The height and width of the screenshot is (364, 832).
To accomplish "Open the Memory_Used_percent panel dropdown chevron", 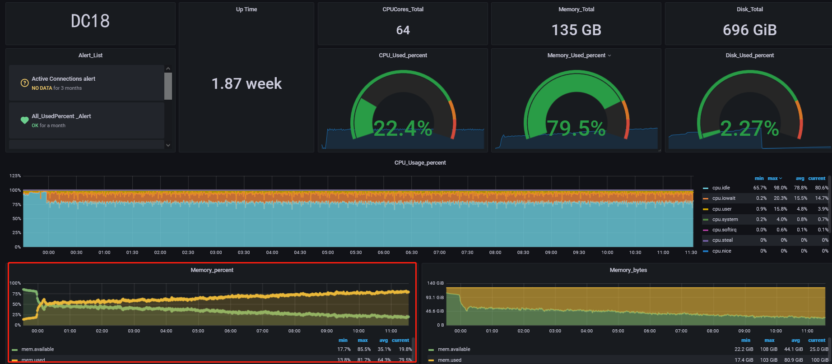I will coord(609,55).
